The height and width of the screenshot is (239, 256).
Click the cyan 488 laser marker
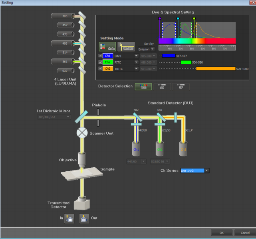(x=178, y=18)
